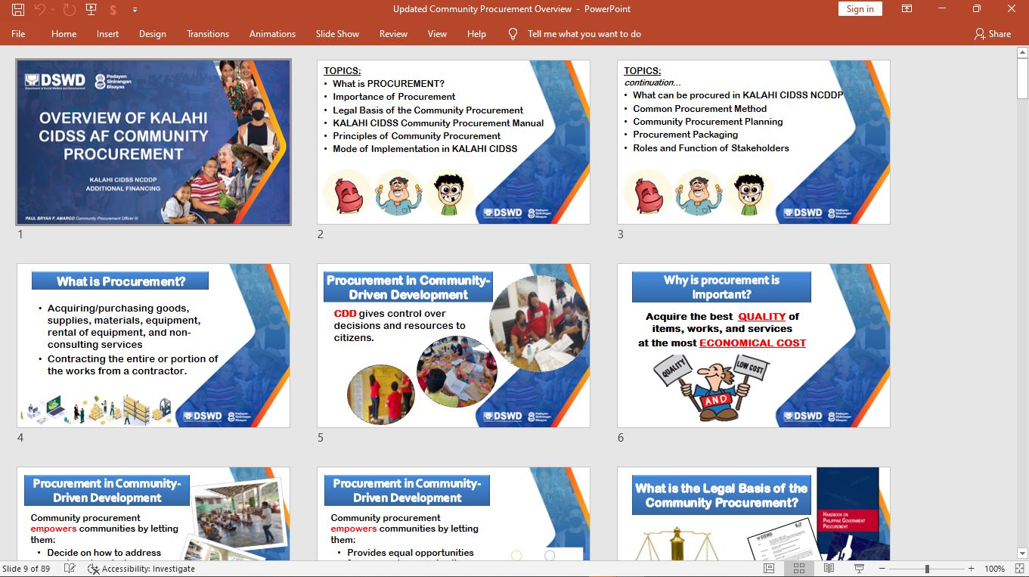Open the Review tab

(393, 34)
